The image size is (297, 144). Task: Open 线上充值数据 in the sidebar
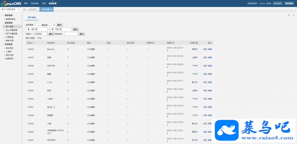(x=12, y=30)
